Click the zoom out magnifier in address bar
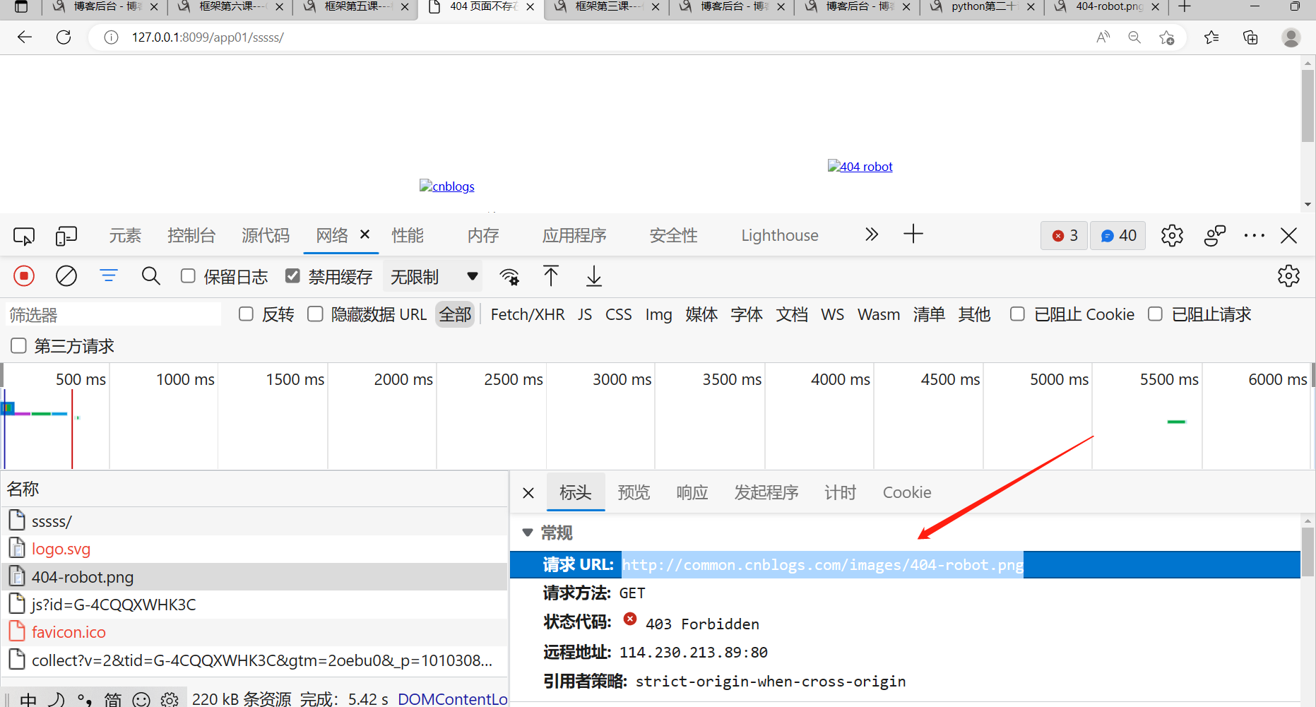This screenshot has width=1316, height=707. pos(1134,37)
